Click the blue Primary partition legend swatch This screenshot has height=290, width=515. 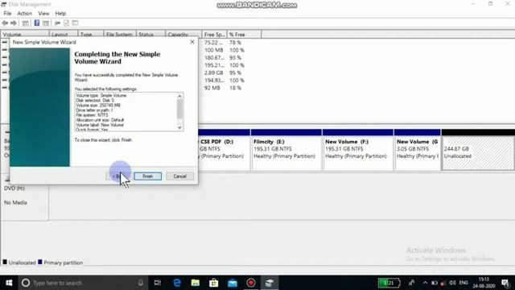click(x=40, y=262)
